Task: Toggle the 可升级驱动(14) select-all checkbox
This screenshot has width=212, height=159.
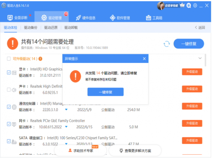Action: point(9,59)
